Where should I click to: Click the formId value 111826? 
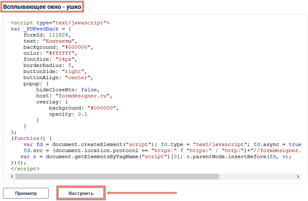(x=59, y=35)
